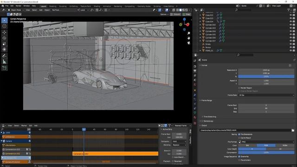The image size is (297, 167).
Task: Toggle the File Extensions checkbox
Action: click(239, 134)
